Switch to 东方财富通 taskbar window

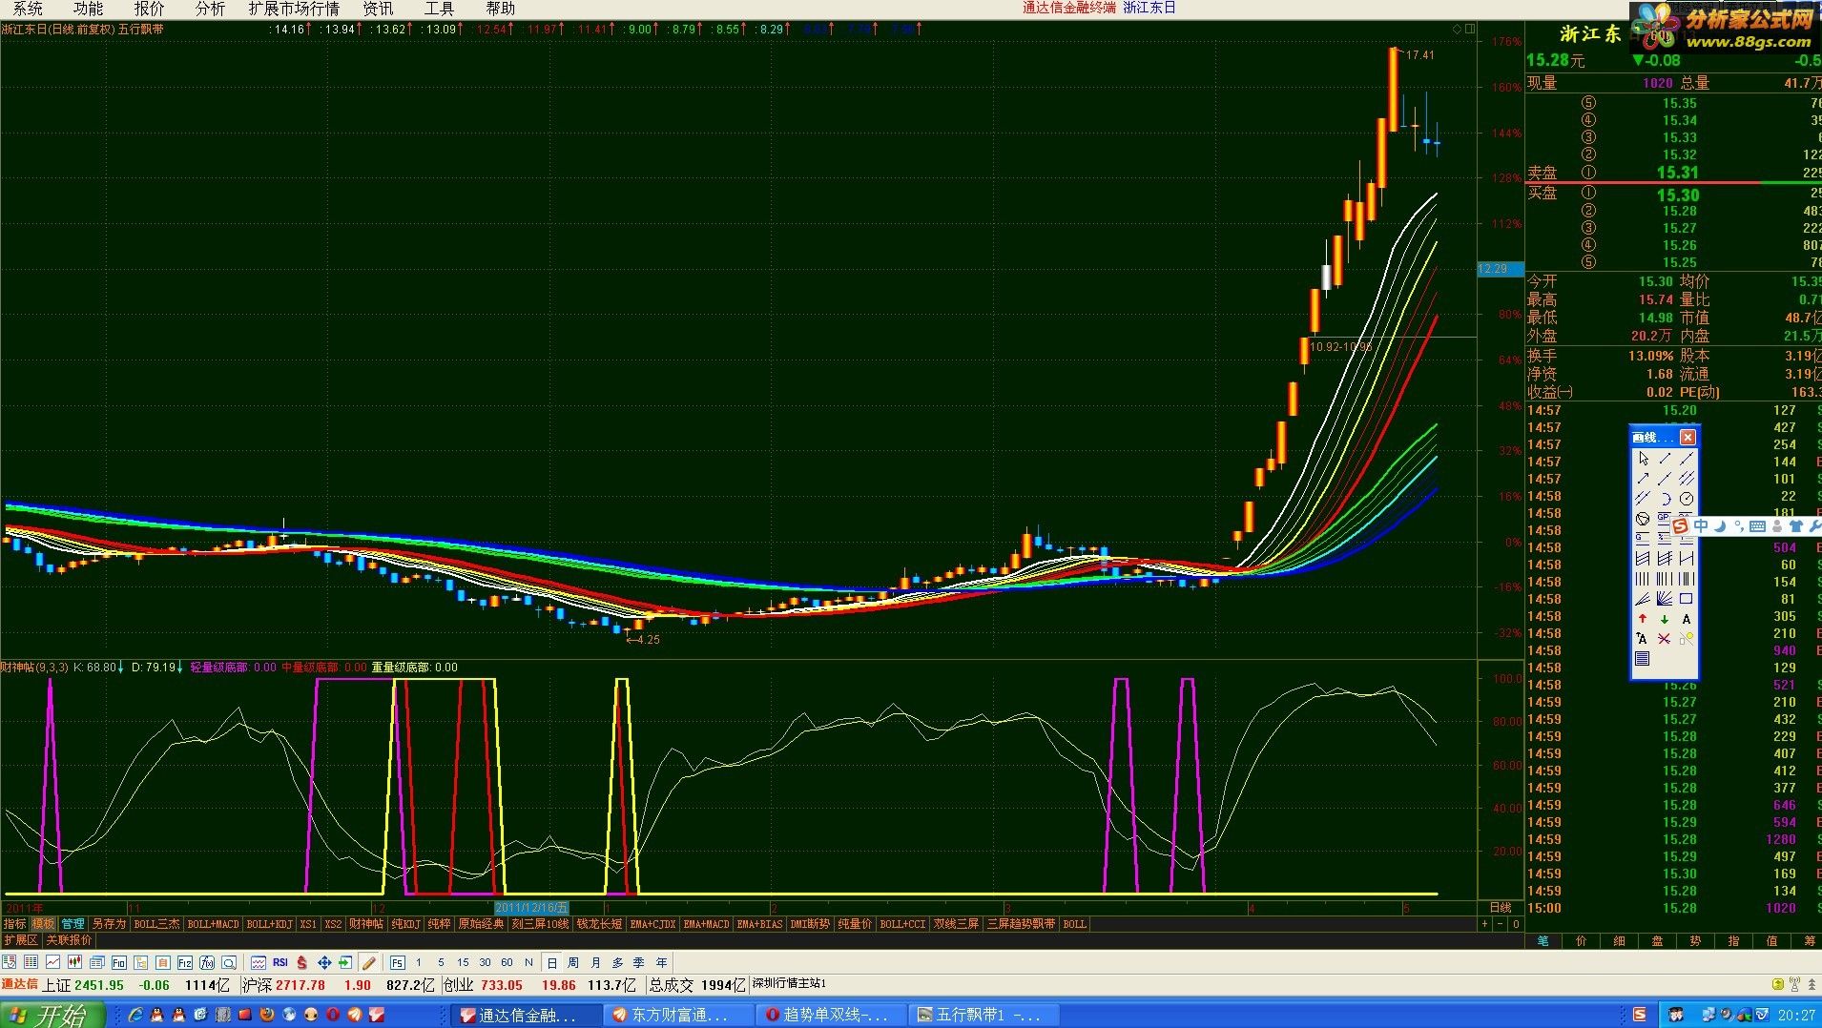pos(679,1015)
